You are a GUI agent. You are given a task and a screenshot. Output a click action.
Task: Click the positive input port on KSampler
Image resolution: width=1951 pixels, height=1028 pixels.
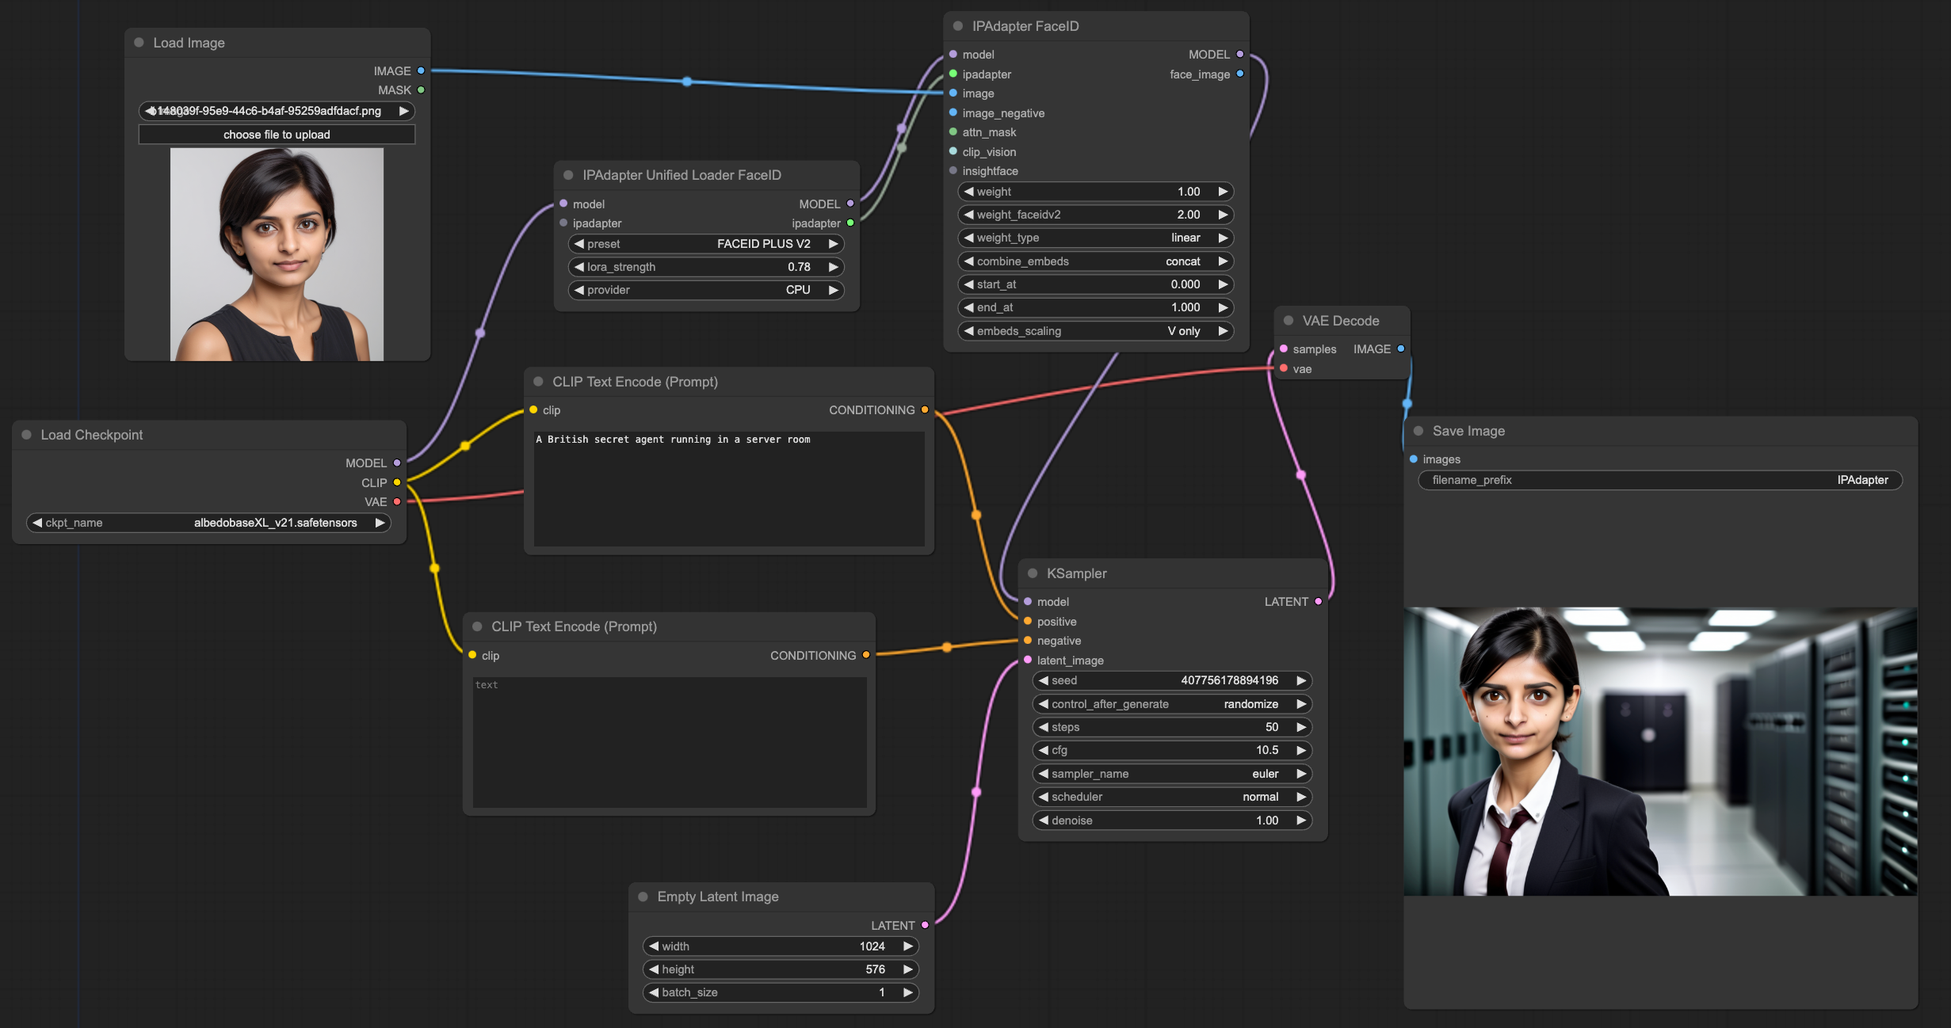coord(1028,622)
